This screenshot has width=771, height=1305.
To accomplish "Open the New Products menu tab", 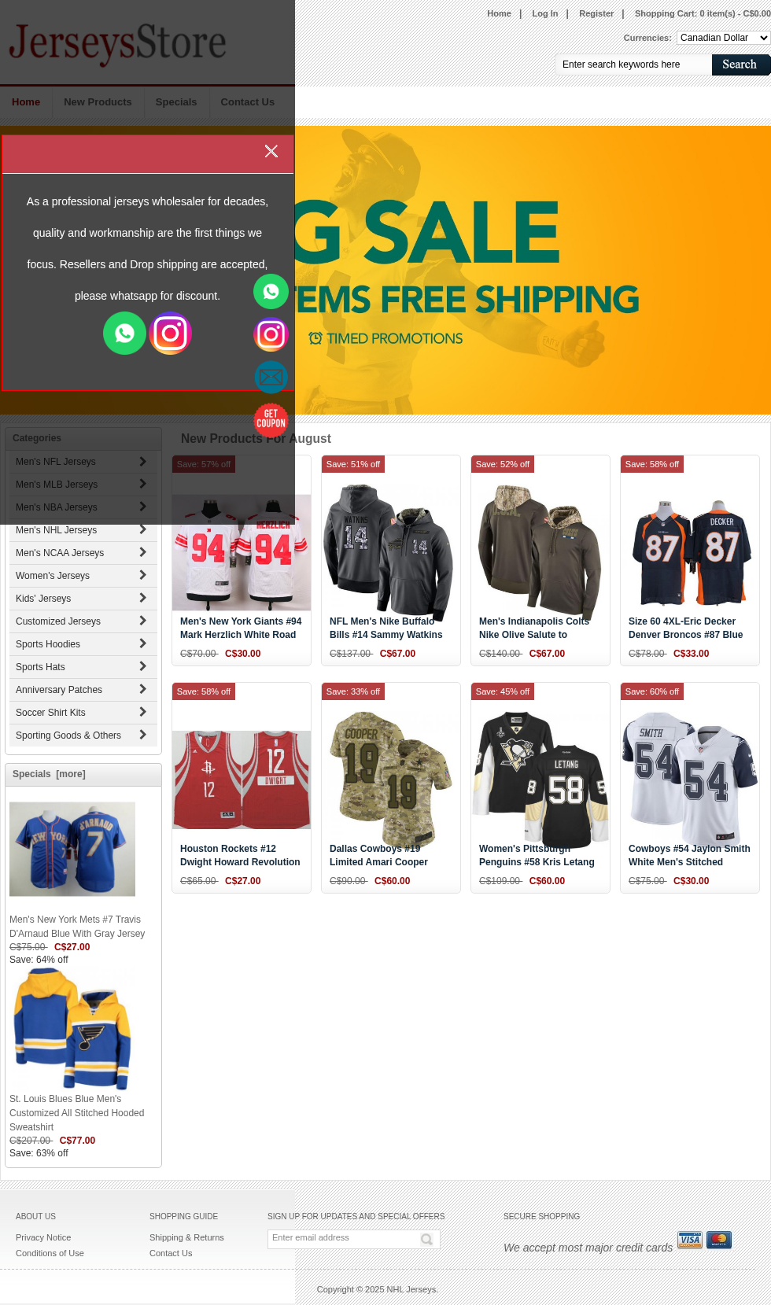I will [x=98, y=102].
